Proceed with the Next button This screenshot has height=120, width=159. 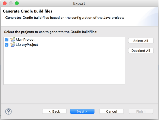click(x=82, y=111)
